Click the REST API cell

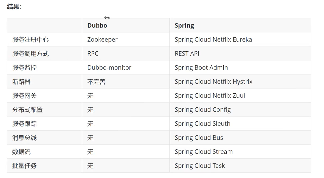240,53
